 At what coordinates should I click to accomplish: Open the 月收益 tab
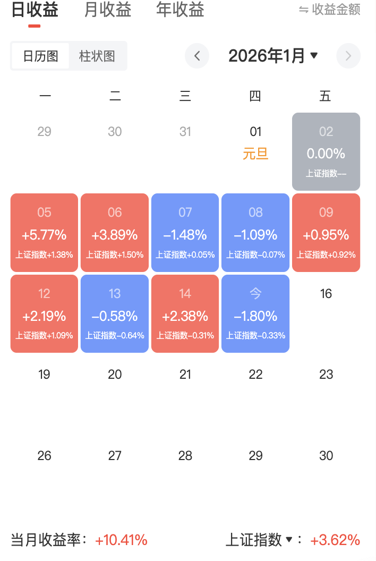tap(108, 10)
